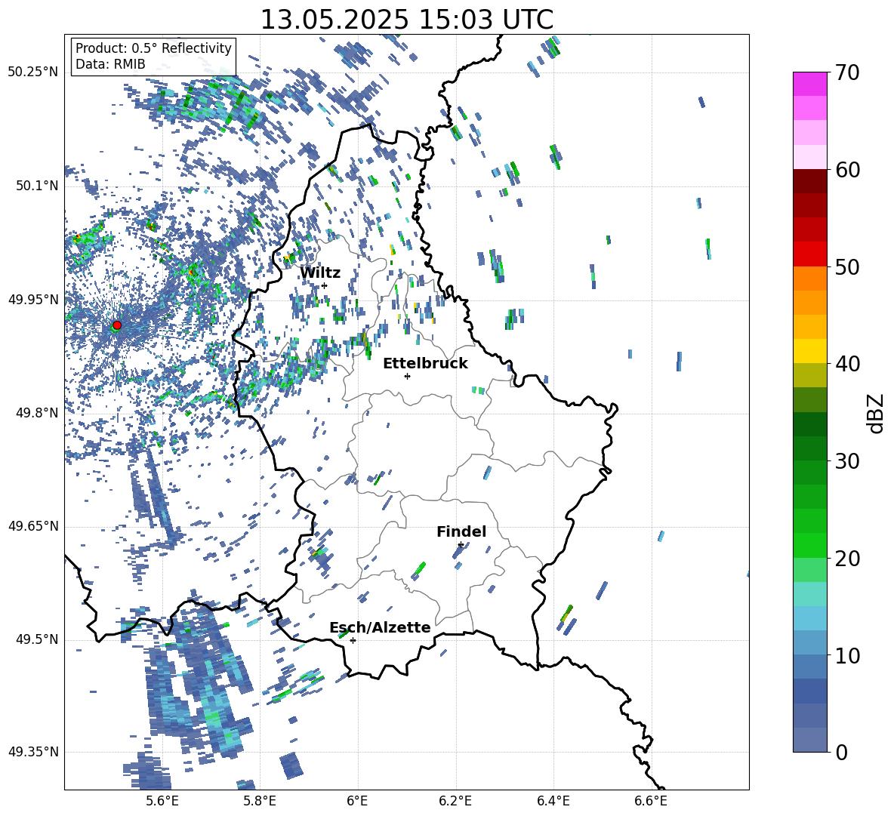
Task: Click the Wiltz station cross marker
Action: tap(325, 285)
